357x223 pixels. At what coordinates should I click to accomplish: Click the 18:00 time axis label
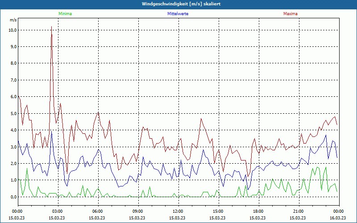tap(259, 211)
